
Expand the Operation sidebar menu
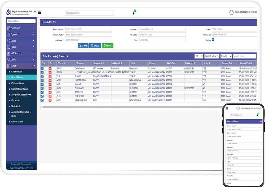pyautogui.click(x=21, y=34)
